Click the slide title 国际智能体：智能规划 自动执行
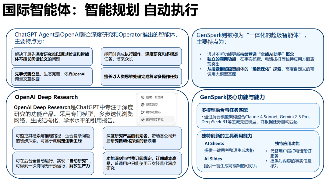Screen dimensions: 329x185 (100, 10)
